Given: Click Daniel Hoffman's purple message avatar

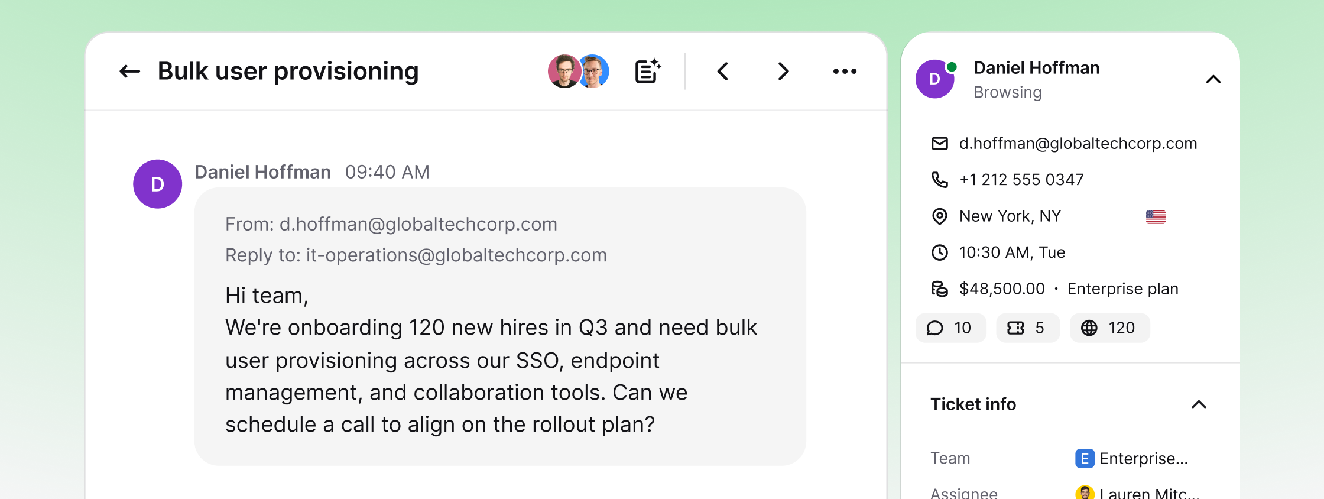Looking at the screenshot, I should point(157,184).
